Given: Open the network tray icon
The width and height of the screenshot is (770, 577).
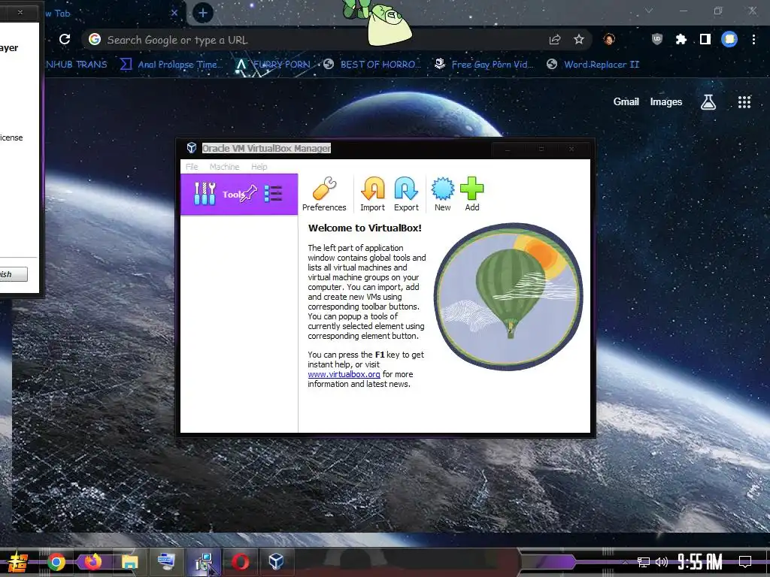Looking at the screenshot, I should click(x=644, y=562).
